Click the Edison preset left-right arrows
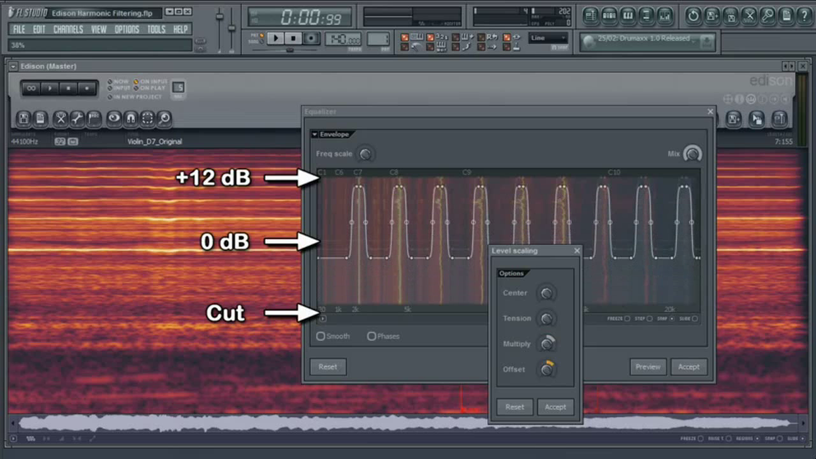Screen dimensions: 816x459 789,66
